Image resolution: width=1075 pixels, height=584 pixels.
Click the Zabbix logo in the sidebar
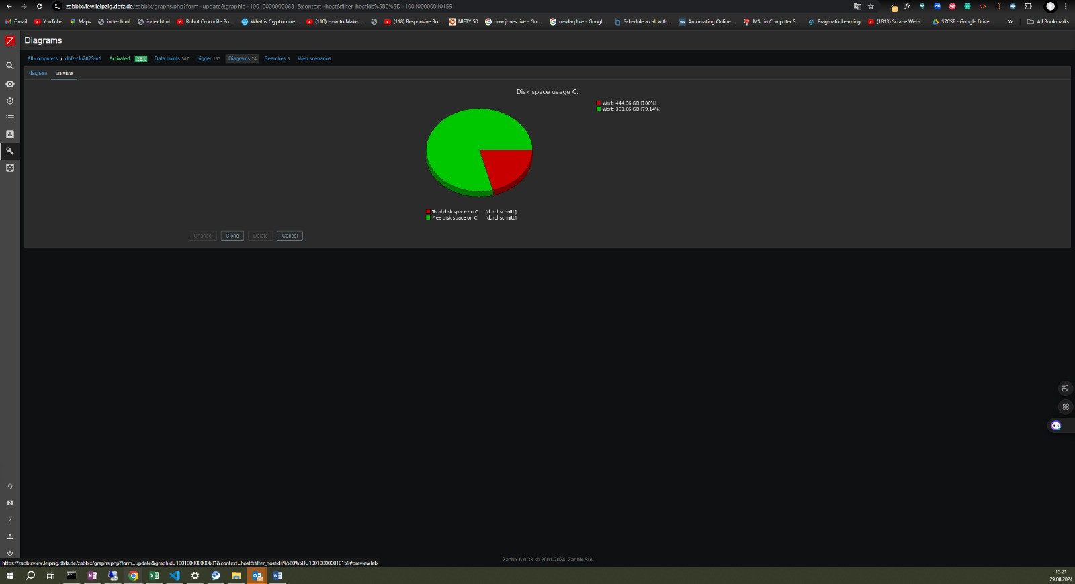tap(10, 40)
